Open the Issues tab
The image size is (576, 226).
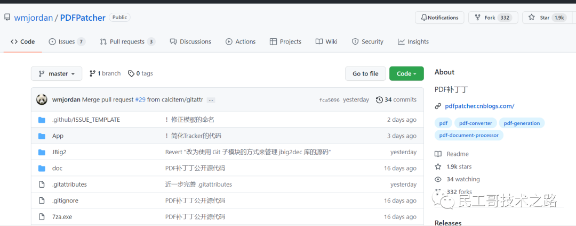pos(67,42)
